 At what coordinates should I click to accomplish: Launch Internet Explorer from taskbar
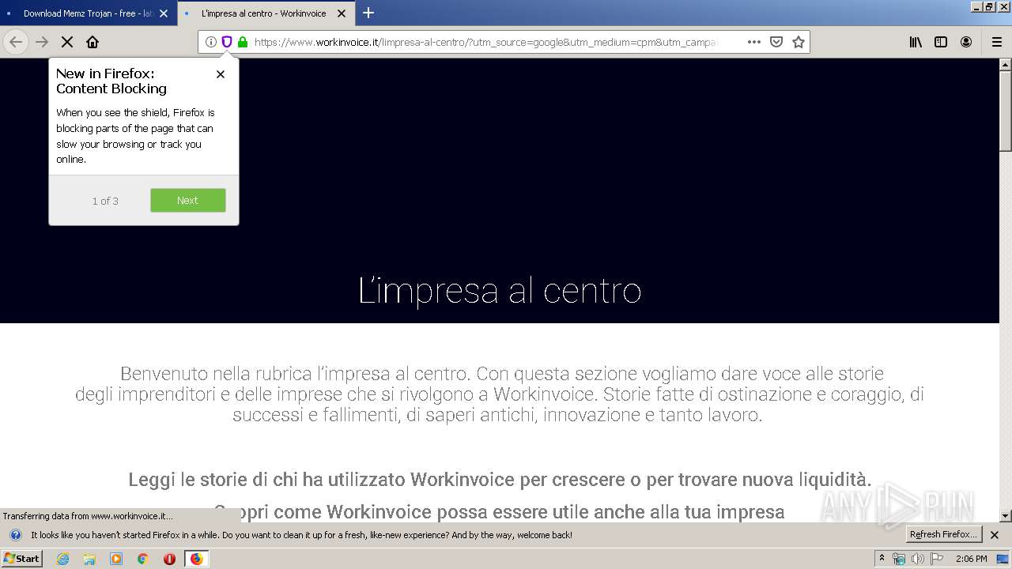[62, 559]
